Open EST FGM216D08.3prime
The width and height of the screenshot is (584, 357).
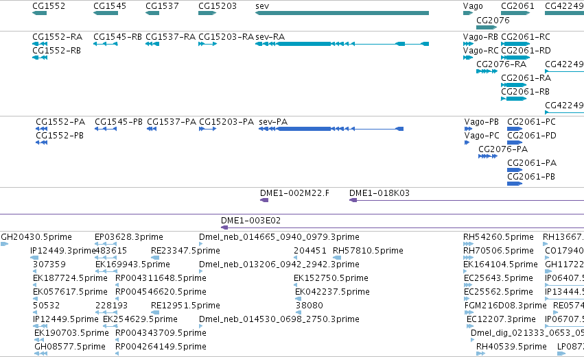coord(505,306)
